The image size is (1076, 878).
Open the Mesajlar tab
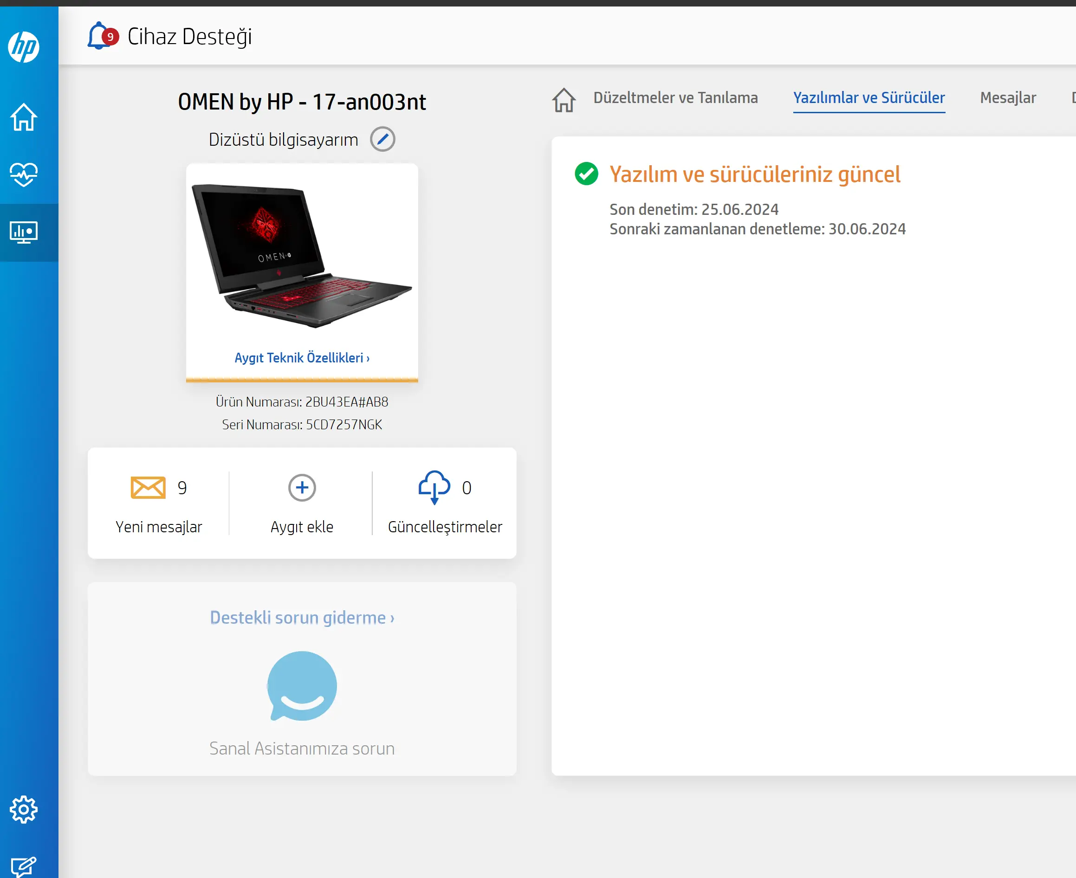(1008, 97)
